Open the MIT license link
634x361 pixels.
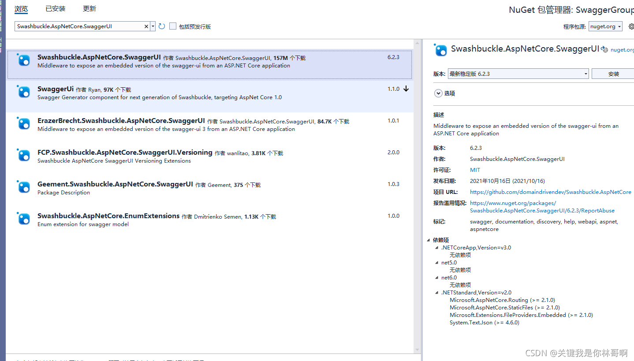tap(475, 170)
